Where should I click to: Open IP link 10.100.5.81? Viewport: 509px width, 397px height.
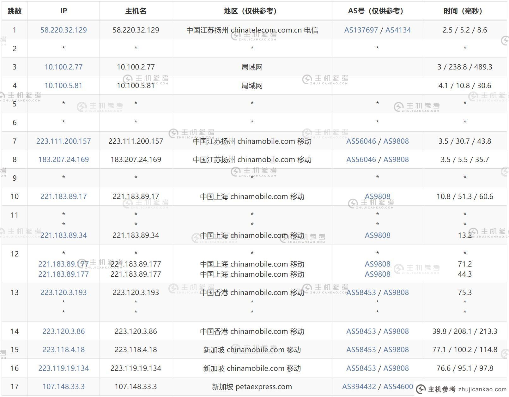[64, 86]
